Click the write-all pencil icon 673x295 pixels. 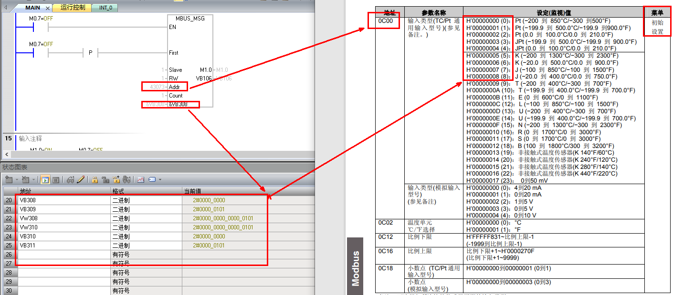[81, 180]
